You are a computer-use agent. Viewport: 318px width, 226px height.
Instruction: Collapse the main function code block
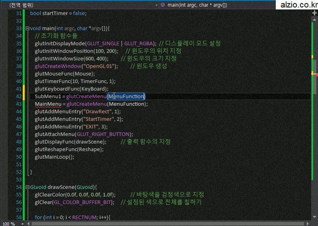(x=27, y=28)
